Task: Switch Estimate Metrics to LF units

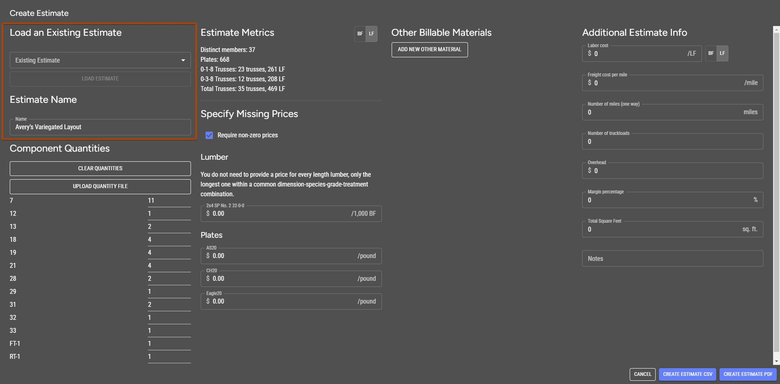Action: 371,34
